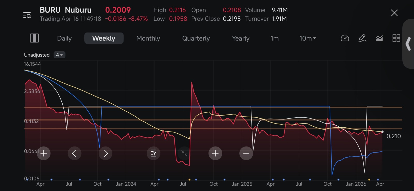Tap the change value -0.0186 -8.47%

(126, 19)
